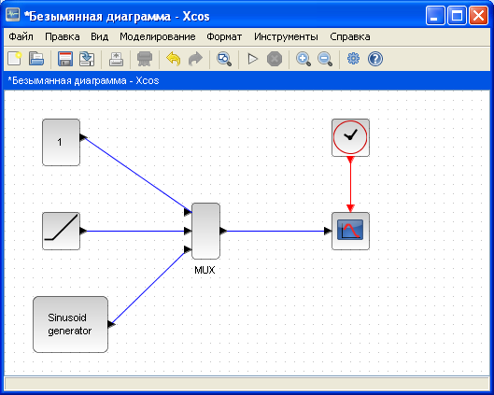Screen dimensions: 494x395
Task: Select the ramp block
Action: pyautogui.click(x=61, y=232)
